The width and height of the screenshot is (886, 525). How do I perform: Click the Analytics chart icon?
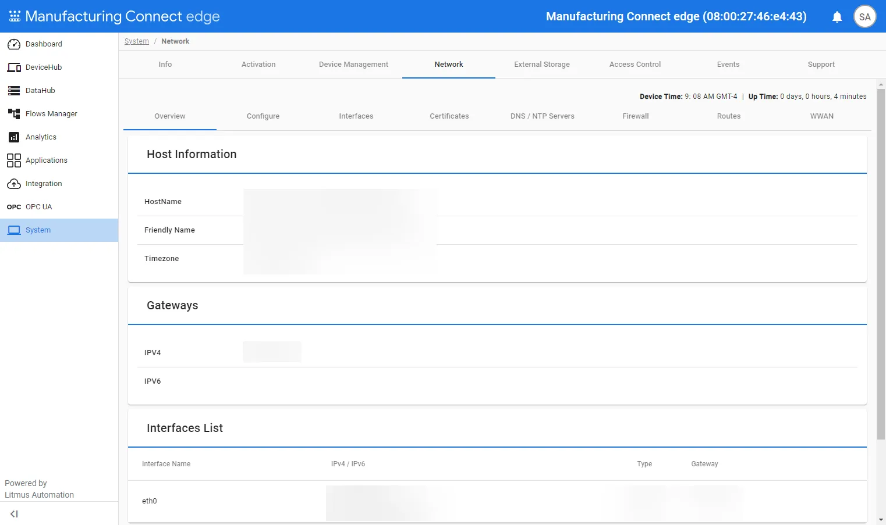14,137
